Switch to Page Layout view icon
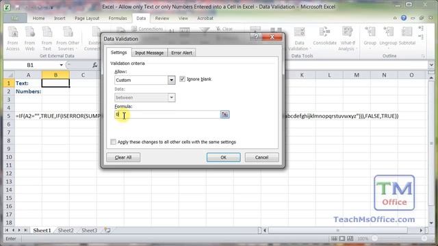 (342, 238)
